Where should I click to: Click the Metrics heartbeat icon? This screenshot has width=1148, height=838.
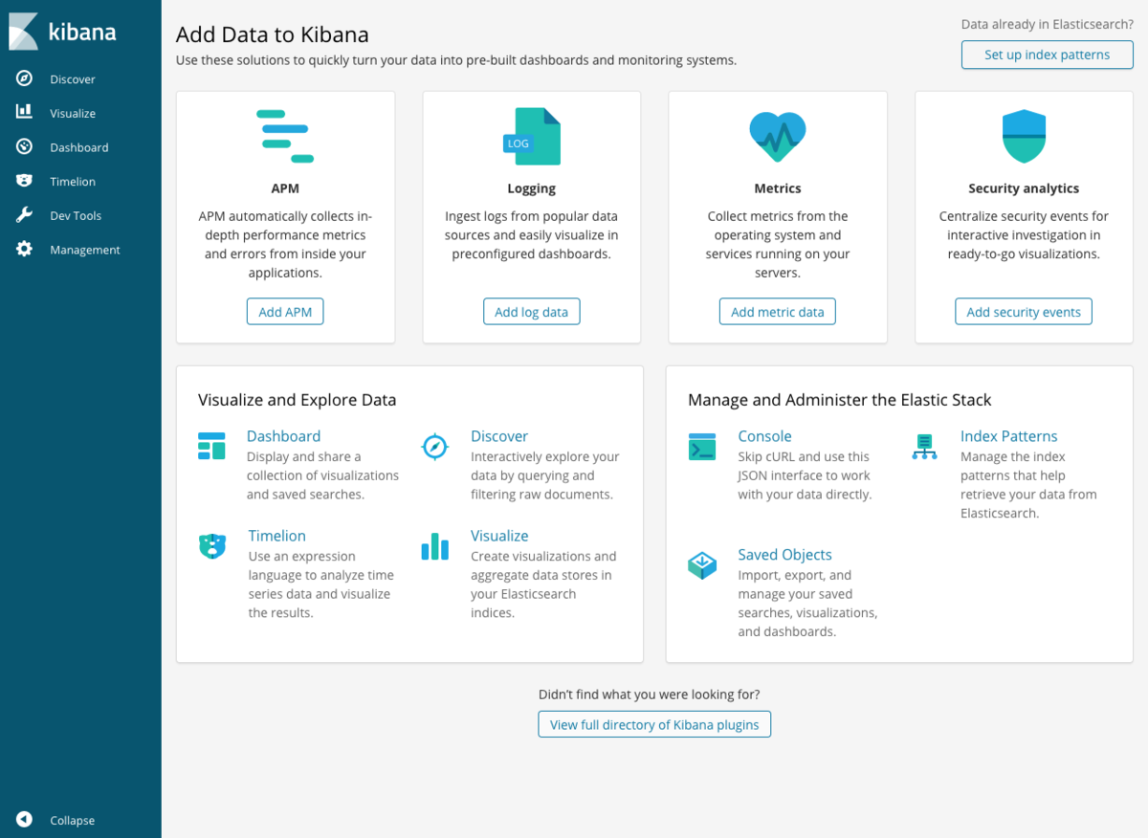pyautogui.click(x=778, y=136)
